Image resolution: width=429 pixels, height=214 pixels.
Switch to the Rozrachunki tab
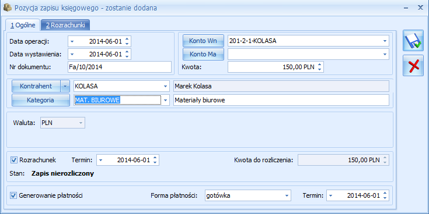click(65, 25)
